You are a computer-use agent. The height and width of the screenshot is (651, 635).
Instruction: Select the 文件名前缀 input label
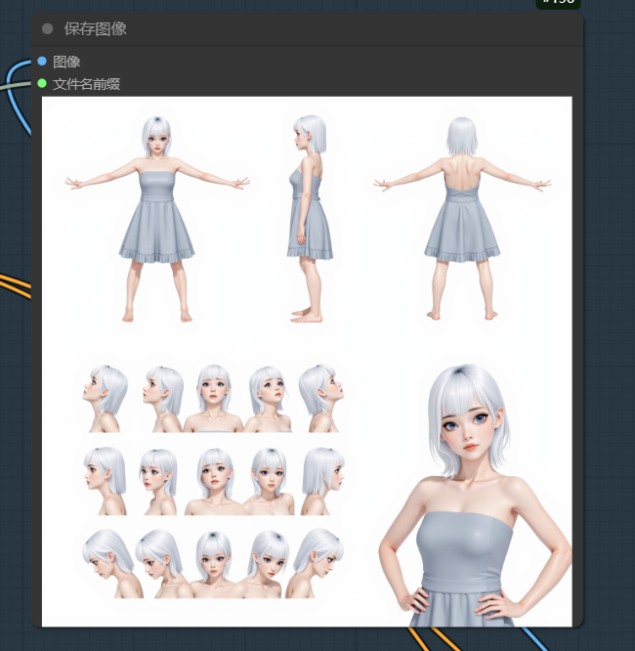[x=86, y=84]
